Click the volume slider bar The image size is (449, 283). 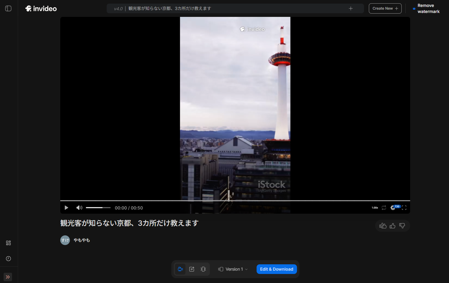98,208
